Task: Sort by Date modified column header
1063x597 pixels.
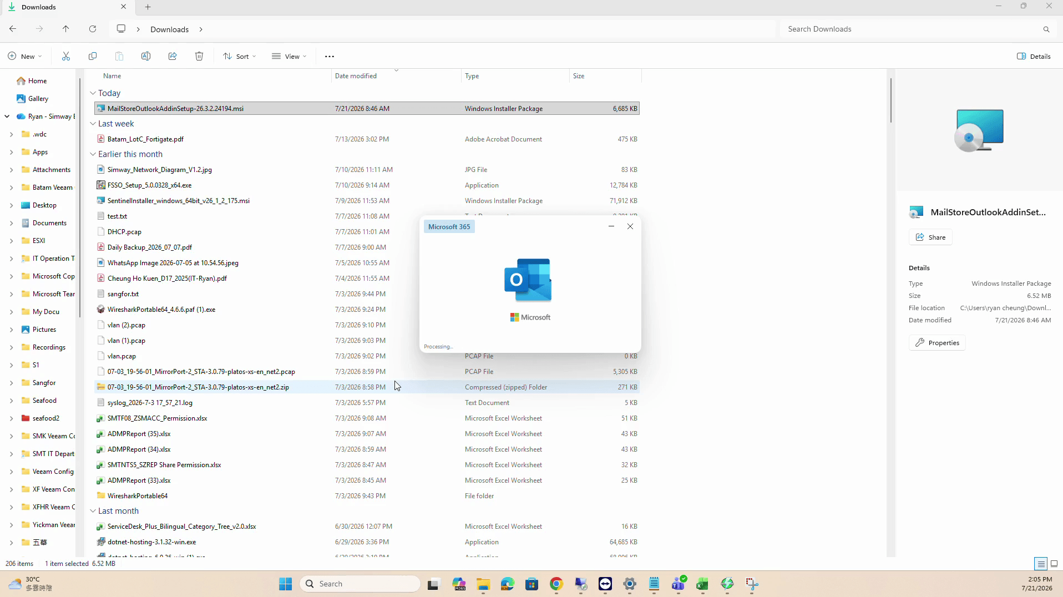Action: (x=356, y=76)
